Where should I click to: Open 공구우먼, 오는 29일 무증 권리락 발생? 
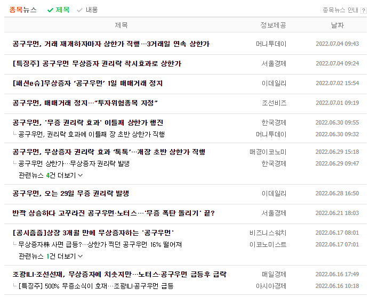(70, 194)
